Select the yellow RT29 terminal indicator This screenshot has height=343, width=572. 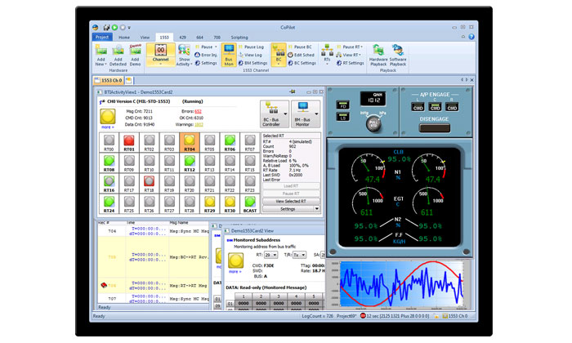(x=209, y=203)
